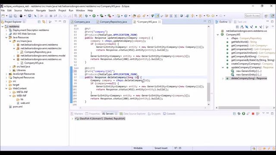Toggle Sort alphabetically in Outline view
The width and height of the screenshot is (276, 155).
click(x=242, y=27)
